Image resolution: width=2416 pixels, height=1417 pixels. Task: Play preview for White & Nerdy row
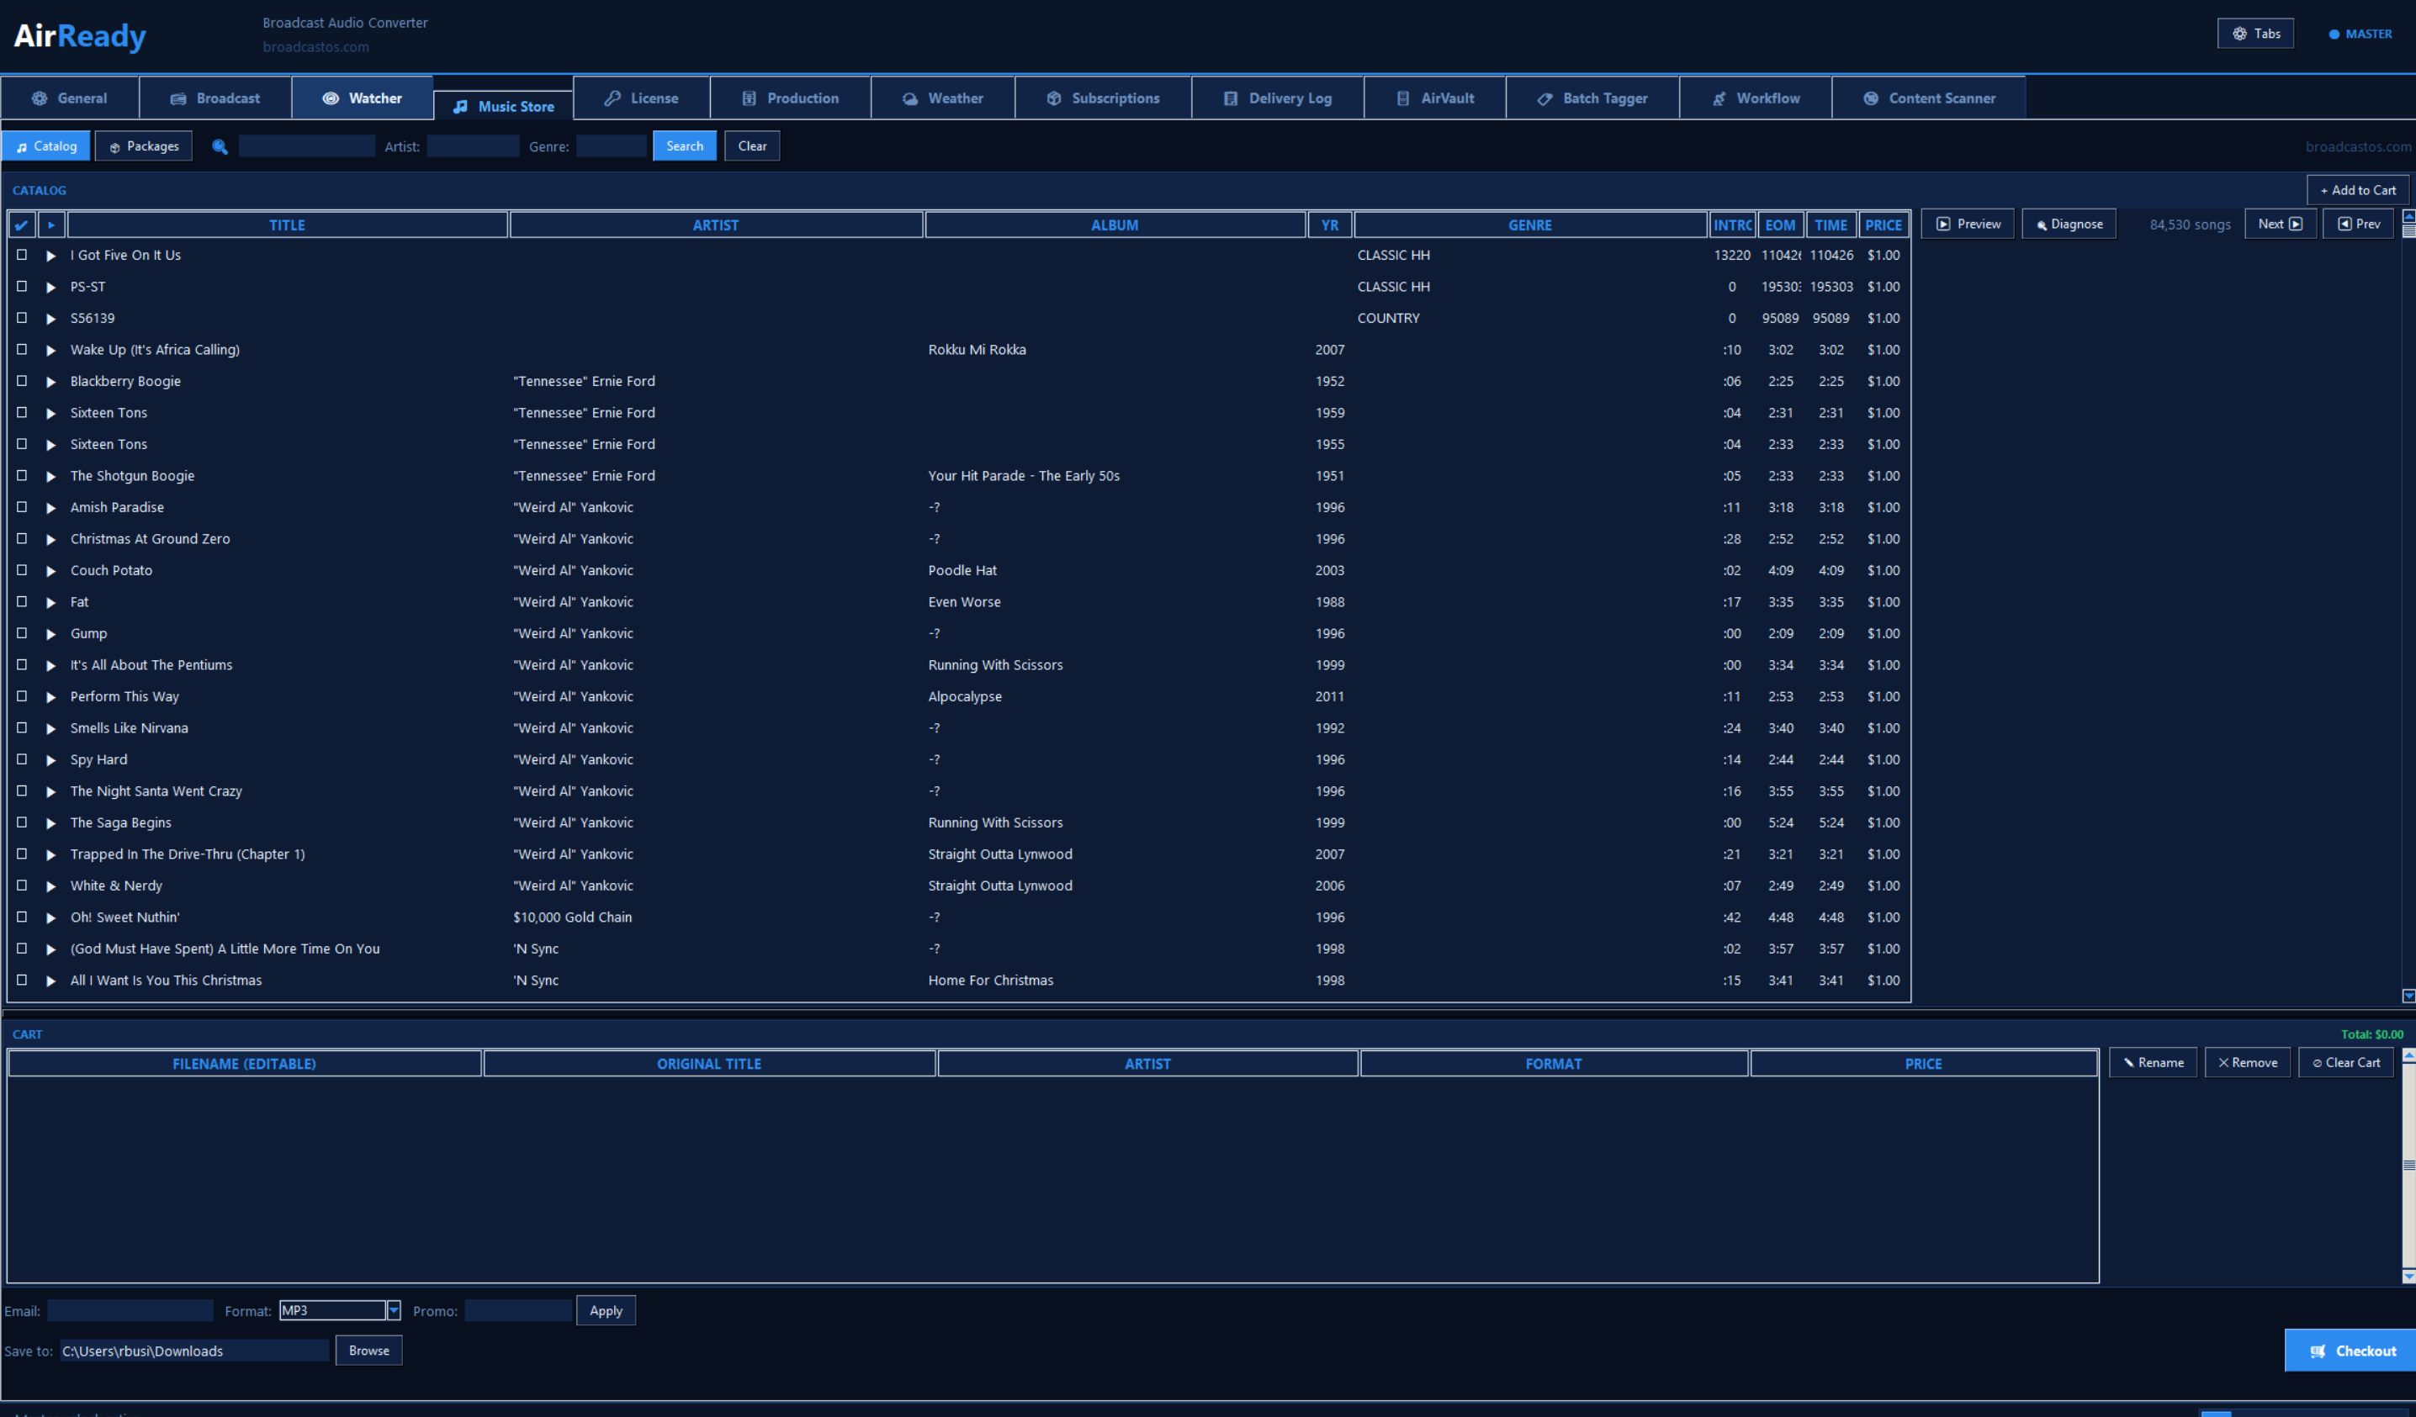click(x=50, y=887)
